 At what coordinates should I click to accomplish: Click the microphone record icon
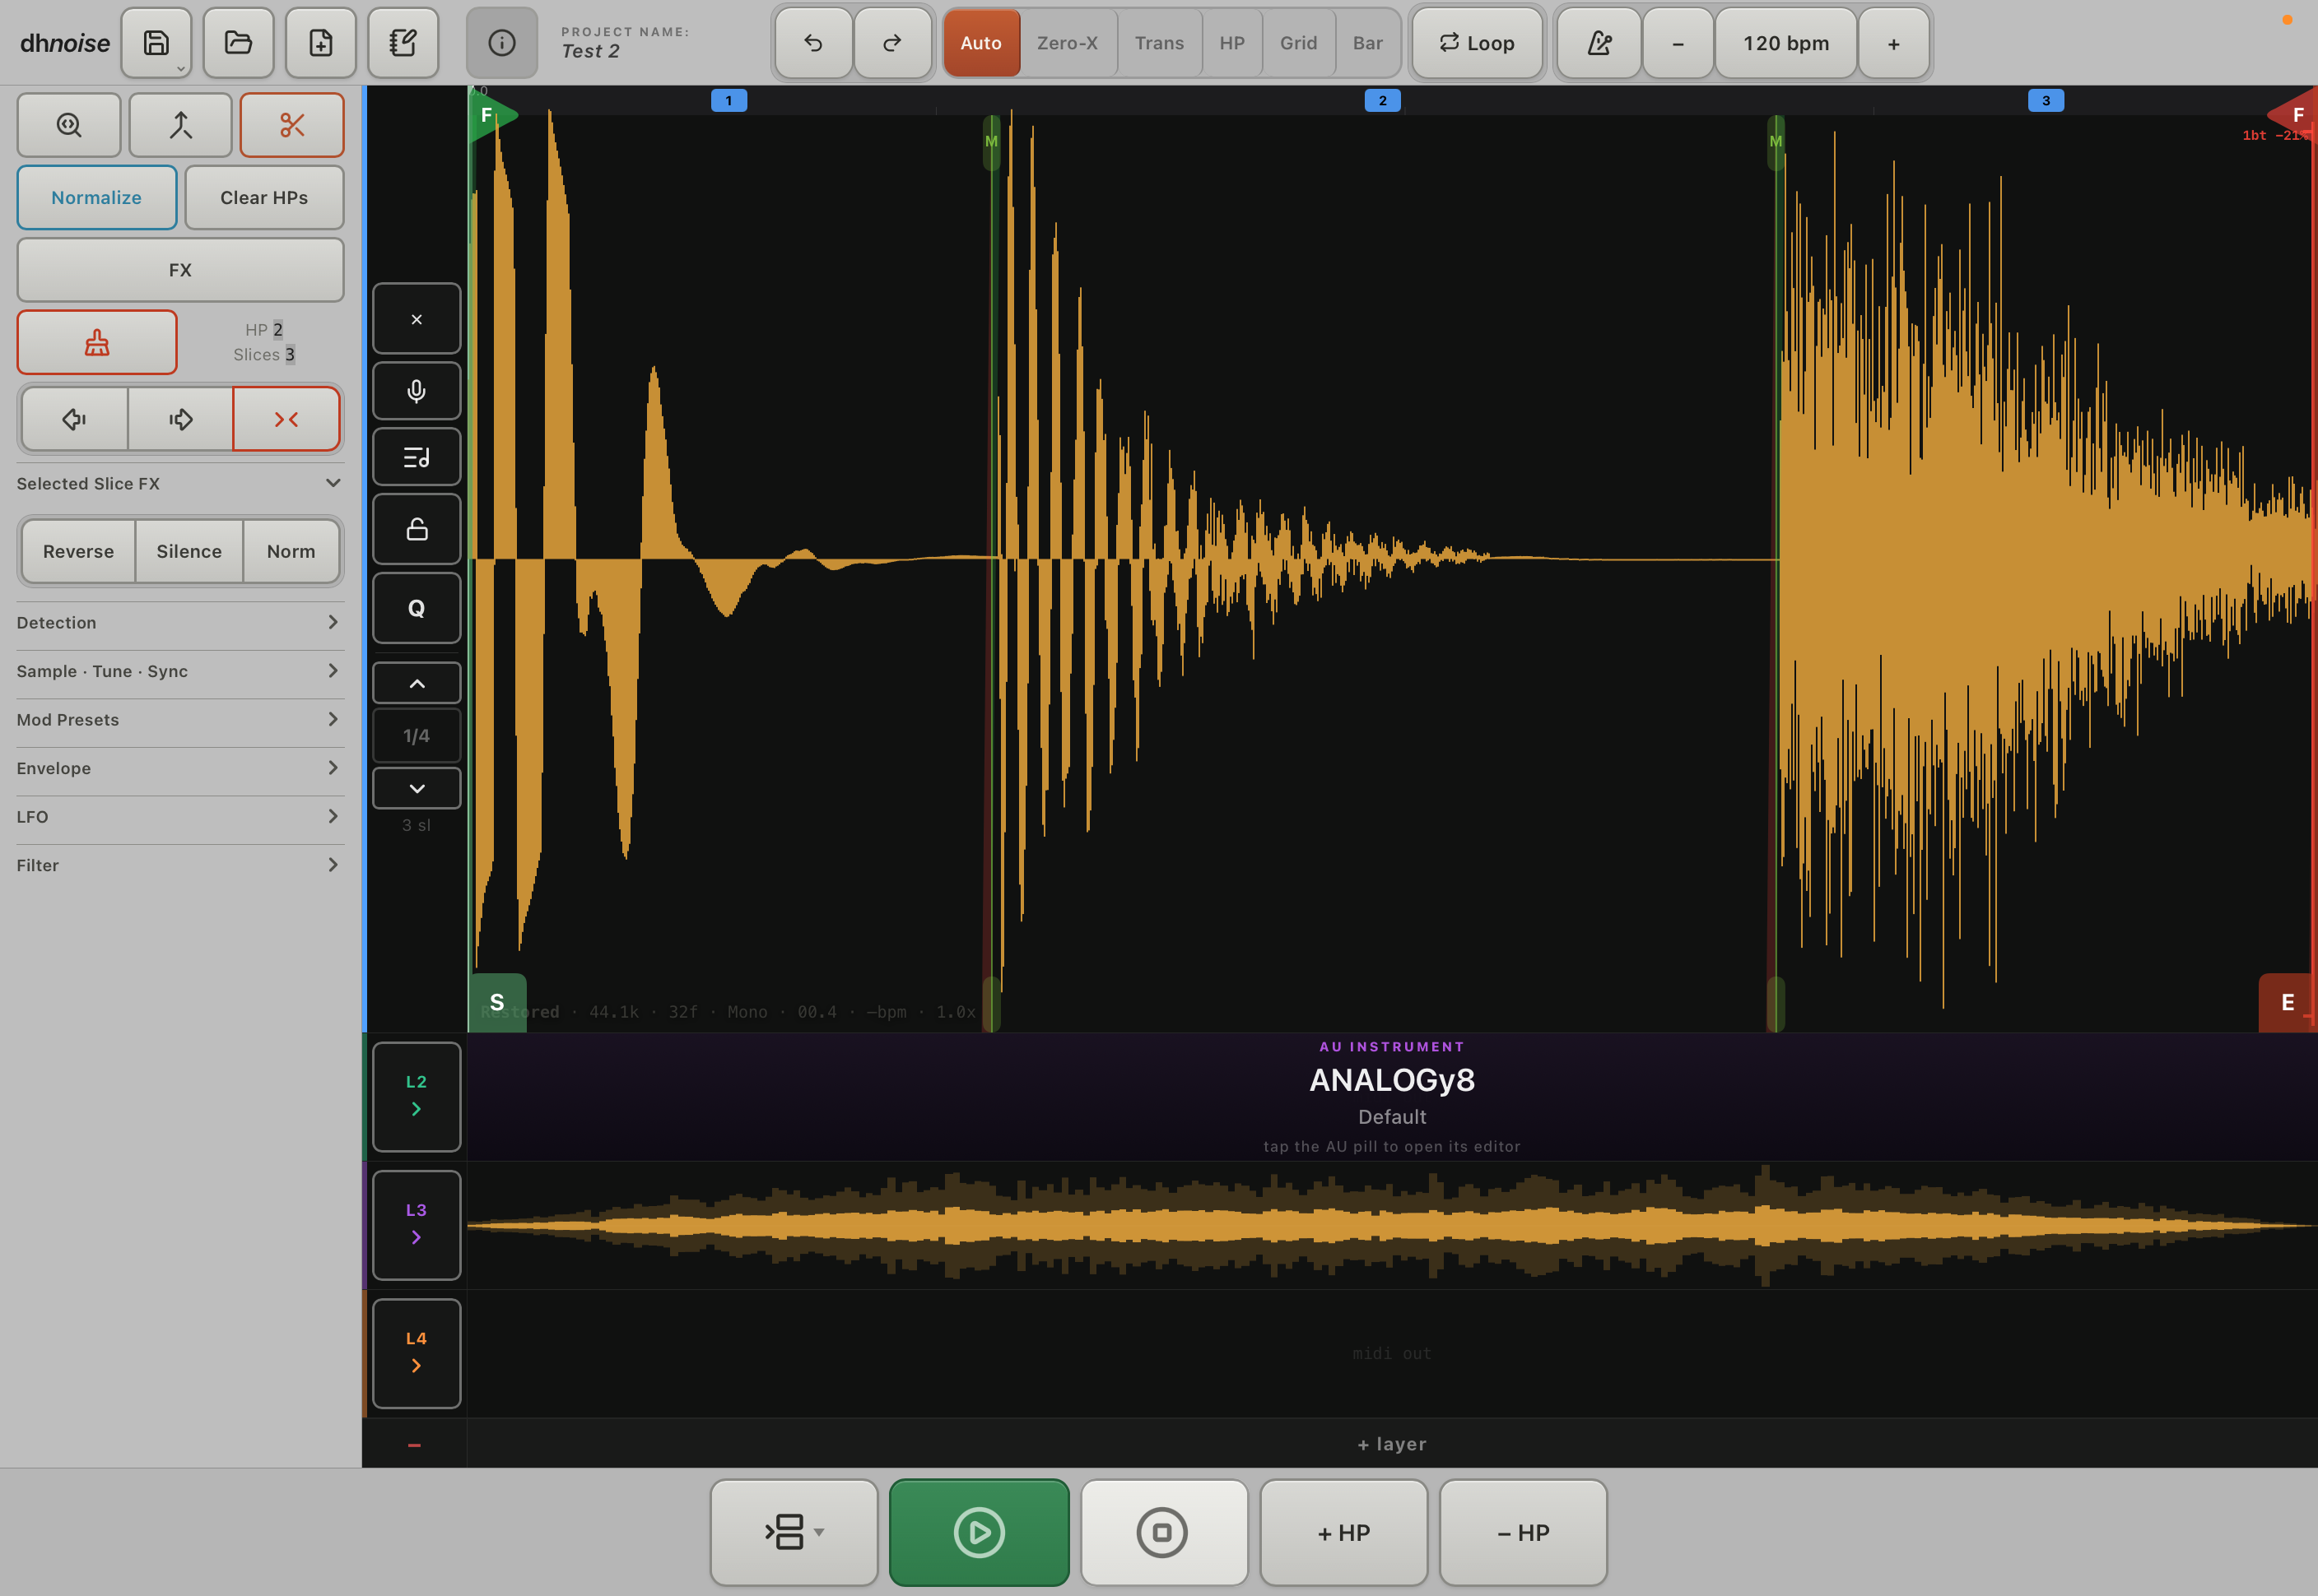tap(417, 390)
